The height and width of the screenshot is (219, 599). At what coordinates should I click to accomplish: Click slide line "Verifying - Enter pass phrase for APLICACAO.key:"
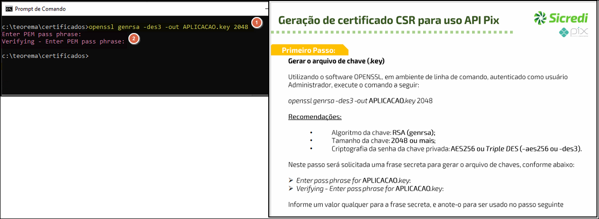click(367, 188)
